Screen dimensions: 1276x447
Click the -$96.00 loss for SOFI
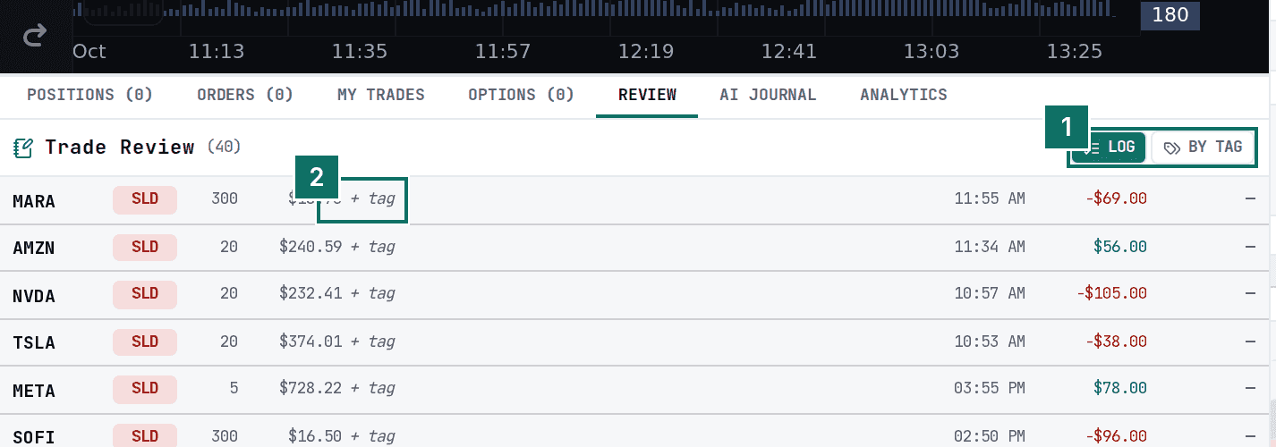[1116, 436]
